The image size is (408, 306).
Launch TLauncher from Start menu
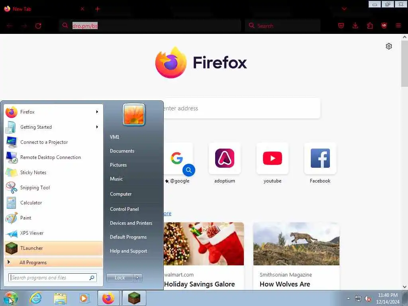tap(54, 248)
